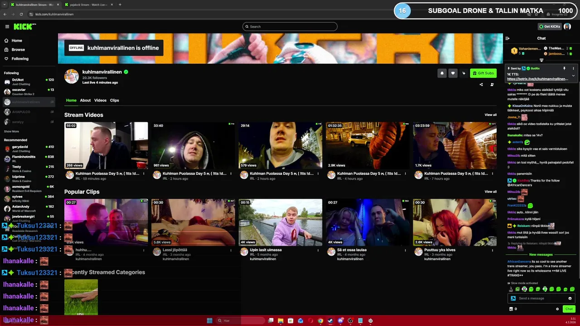580x326 pixels.
Task: Open chat settings gear
Action: 557,309
